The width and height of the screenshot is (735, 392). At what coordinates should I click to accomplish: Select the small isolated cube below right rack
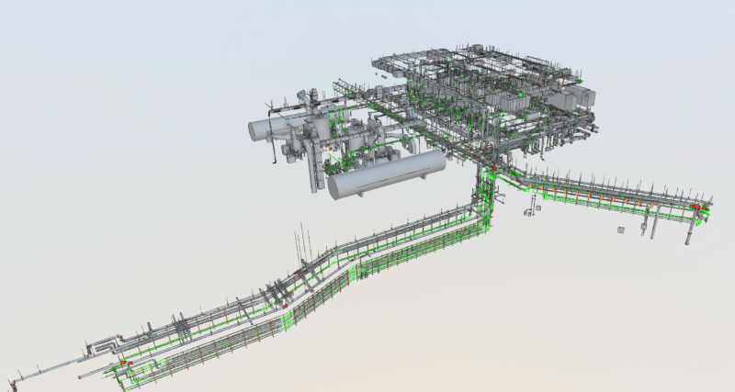tap(620, 230)
